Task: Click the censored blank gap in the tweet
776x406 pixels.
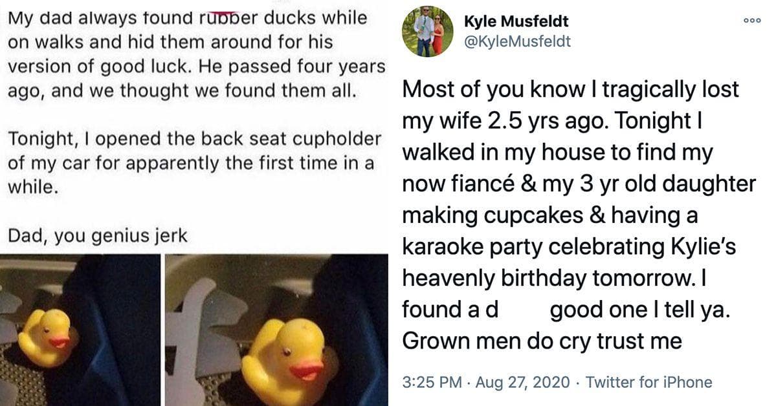Action: (x=523, y=310)
